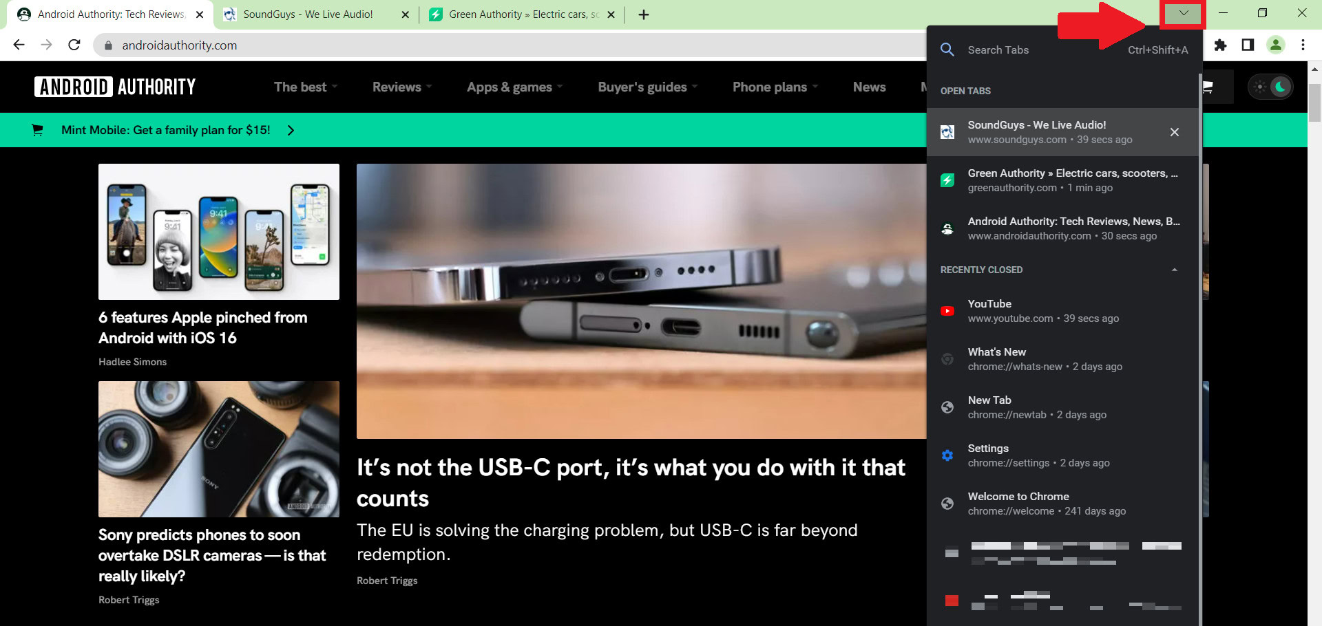Screen dimensions: 1322x626
Task: Open the iOS 16 features article headline
Action: [x=202, y=327]
